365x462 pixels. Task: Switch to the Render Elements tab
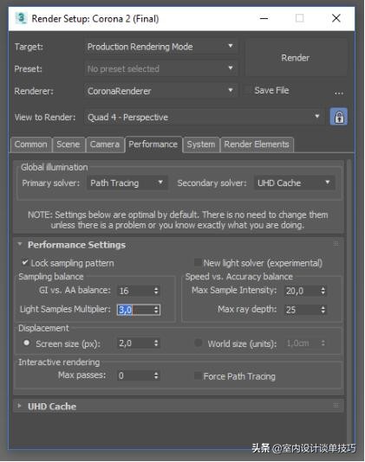pyautogui.click(x=257, y=144)
